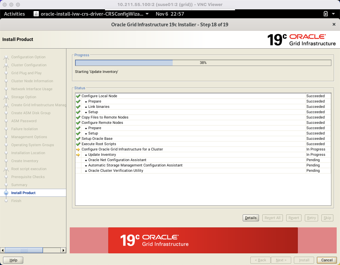Click the yellow arrow beside Configure Oracle Grid Infrastructure

(x=78, y=149)
